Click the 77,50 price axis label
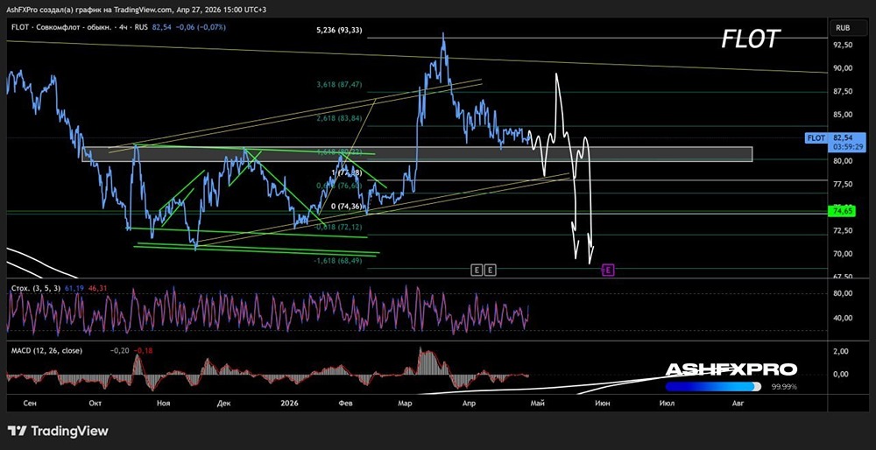This screenshot has height=450, width=876. [x=842, y=184]
